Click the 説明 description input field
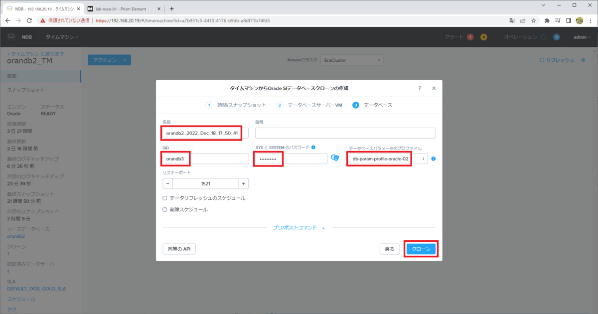The height and width of the screenshot is (314, 598). click(345, 133)
